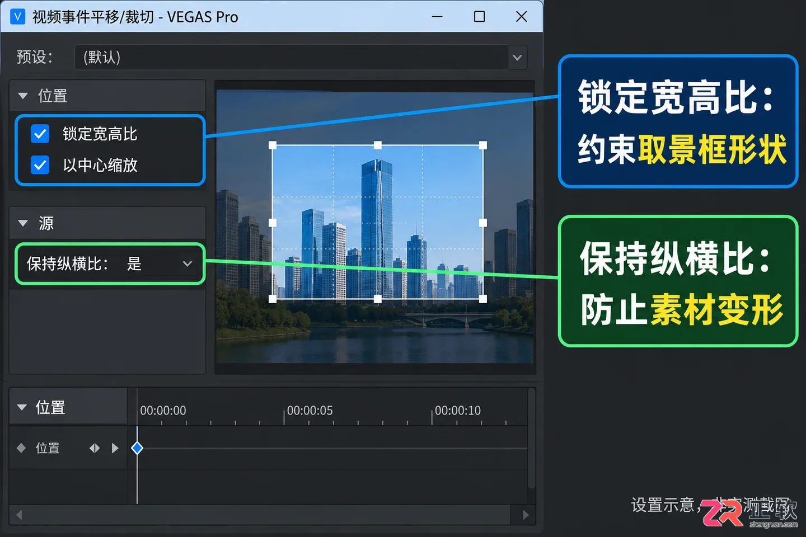Click the 00:00:00 ruler label
The width and height of the screenshot is (806, 537).
tap(163, 411)
